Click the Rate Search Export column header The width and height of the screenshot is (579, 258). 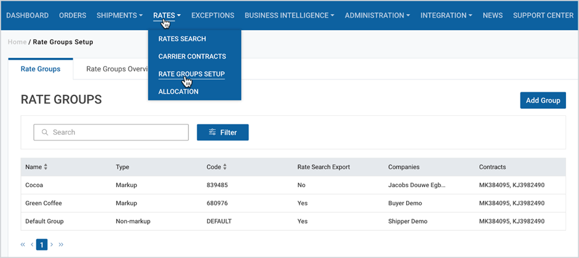pyautogui.click(x=324, y=167)
